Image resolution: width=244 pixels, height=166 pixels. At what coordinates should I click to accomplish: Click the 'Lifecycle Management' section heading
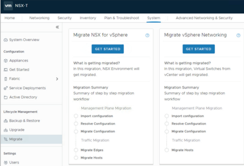20,112
